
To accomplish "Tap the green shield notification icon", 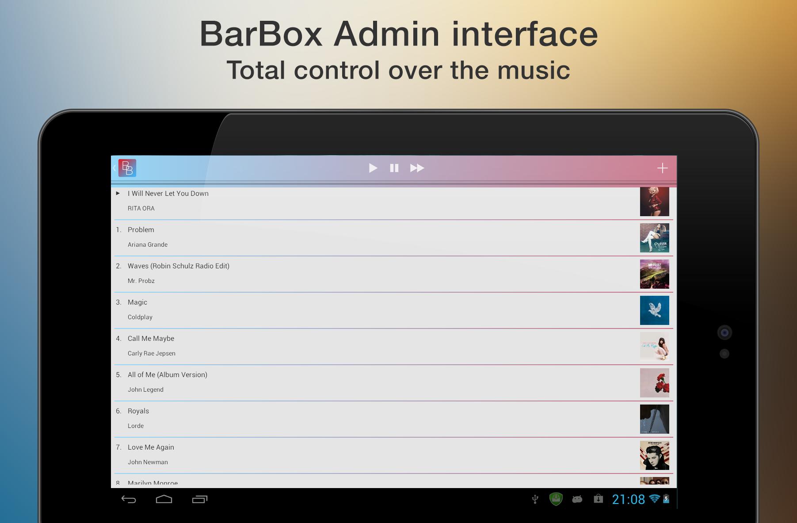I will click(x=556, y=499).
